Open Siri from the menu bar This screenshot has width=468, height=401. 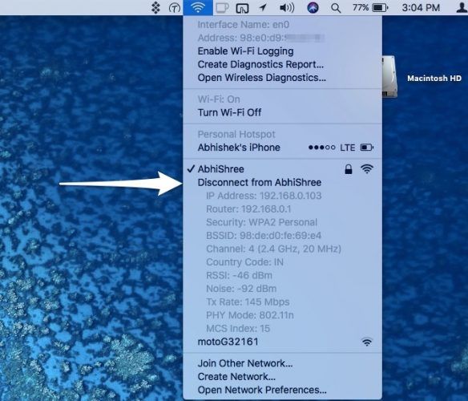click(313, 8)
